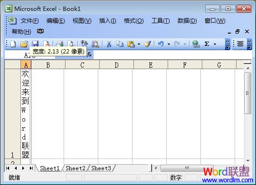This screenshot has height=185, width=256.
Task: Click the Insert Hyperlink globe icon
Action: click(x=196, y=44)
